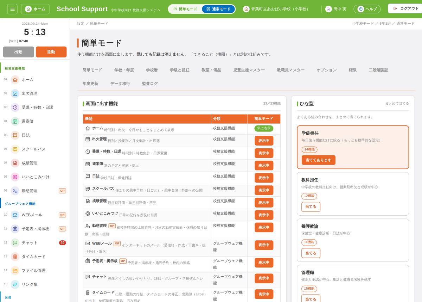This screenshot has width=422, height=302.
Task: Select the データ移行 tab
Action: [120, 84]
